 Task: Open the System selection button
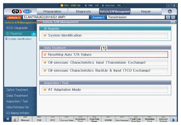[x=98, y=17]
